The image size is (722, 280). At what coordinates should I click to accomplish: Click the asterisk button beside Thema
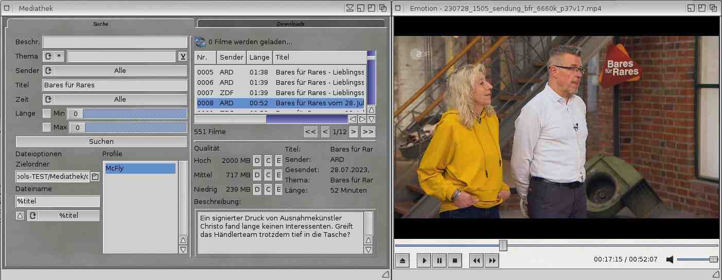coord(60,57)
